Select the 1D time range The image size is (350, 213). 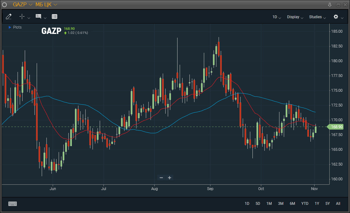pyautogui.click(x=247, y=203)
